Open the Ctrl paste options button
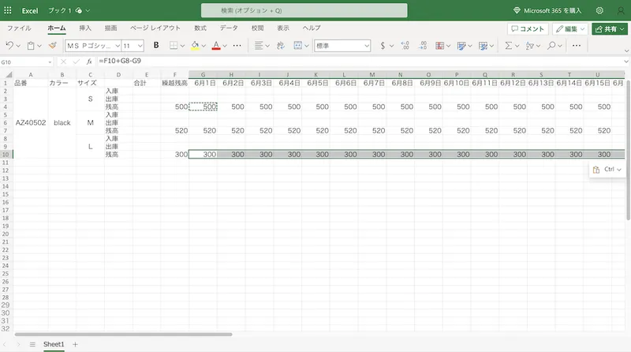This screenshot has height=352, width=631. [607, 170]
